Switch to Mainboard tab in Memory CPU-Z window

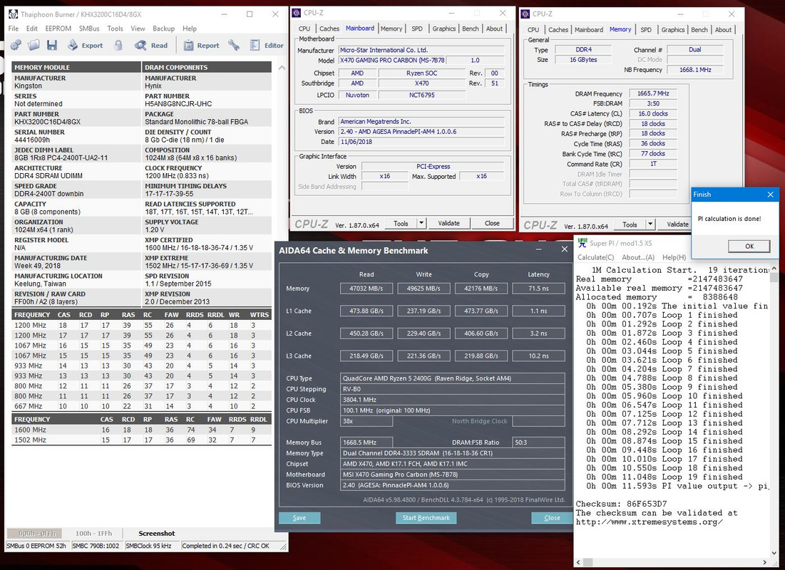pos(589,30)
